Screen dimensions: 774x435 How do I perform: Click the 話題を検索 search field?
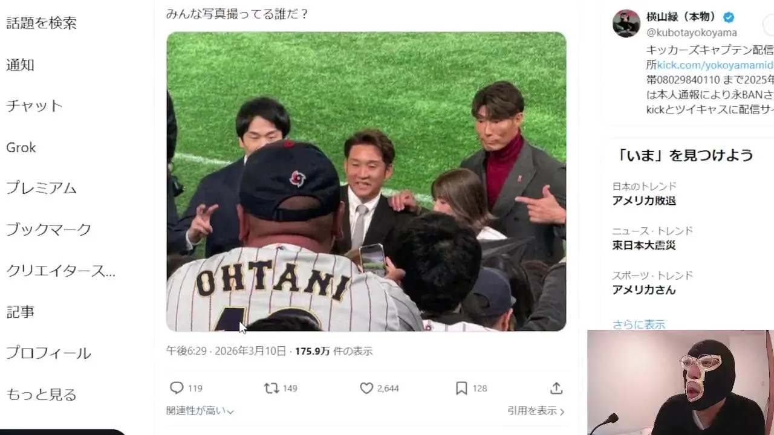[x=41, y=23]
